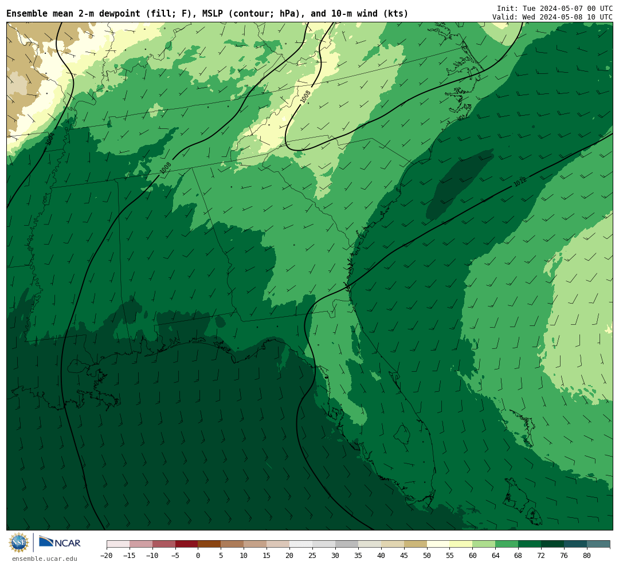Pick the colorbar swatch between -15 and -10
The width and height of the screenshot is (619, 566).
coord(141,544)
